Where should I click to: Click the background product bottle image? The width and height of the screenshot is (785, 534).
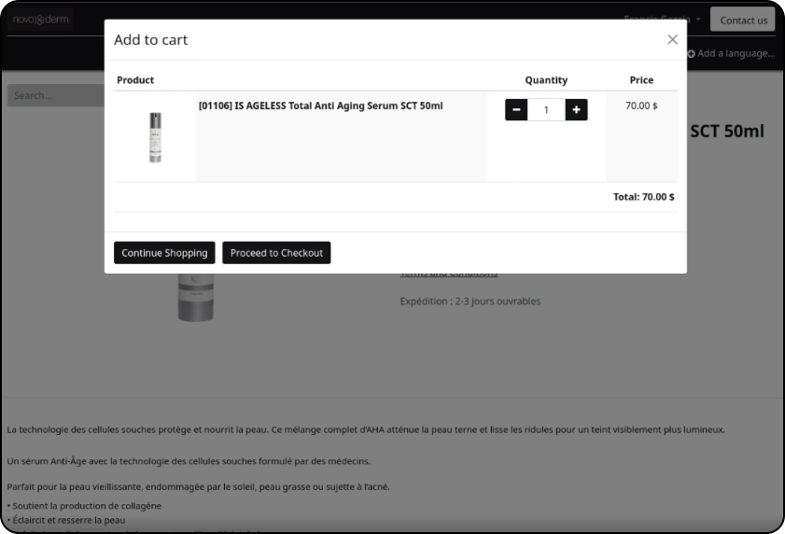(x=196, y=297)
